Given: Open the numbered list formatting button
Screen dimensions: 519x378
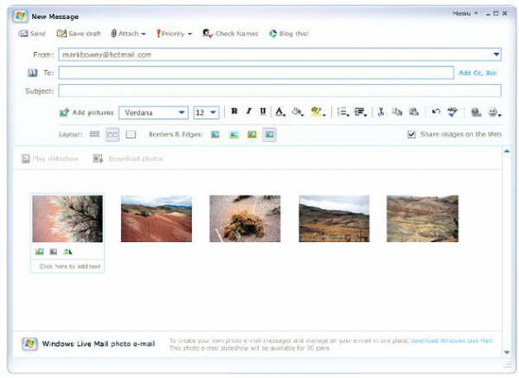Looking at the screenshot, I should (343, 112).
